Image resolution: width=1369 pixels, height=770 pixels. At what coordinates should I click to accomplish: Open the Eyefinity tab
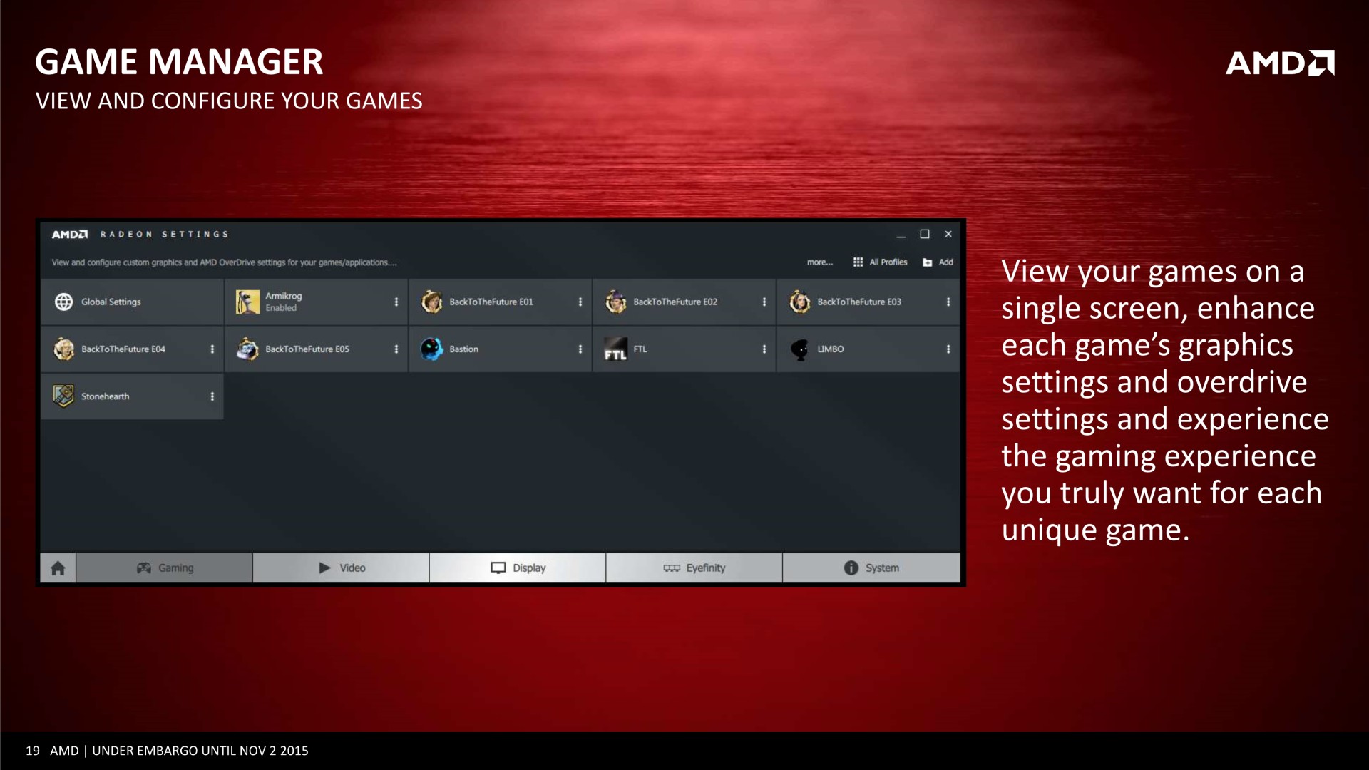tap(694, 568)
